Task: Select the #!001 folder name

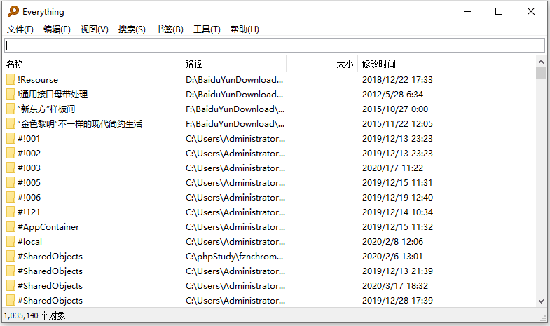Action: [29, 139]
